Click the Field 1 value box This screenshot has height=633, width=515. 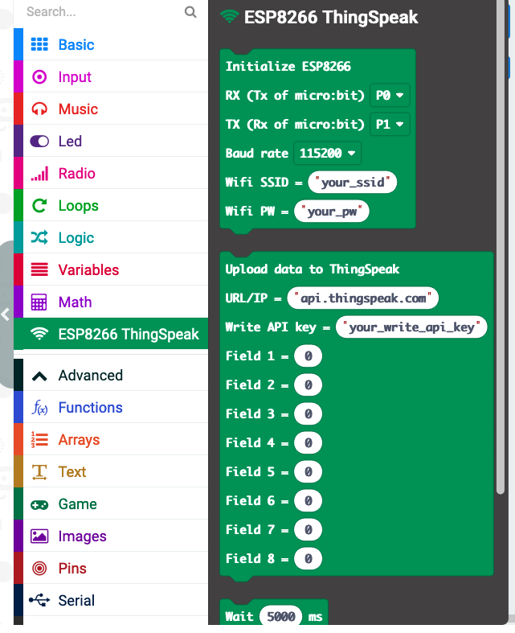tap(308, 356)
